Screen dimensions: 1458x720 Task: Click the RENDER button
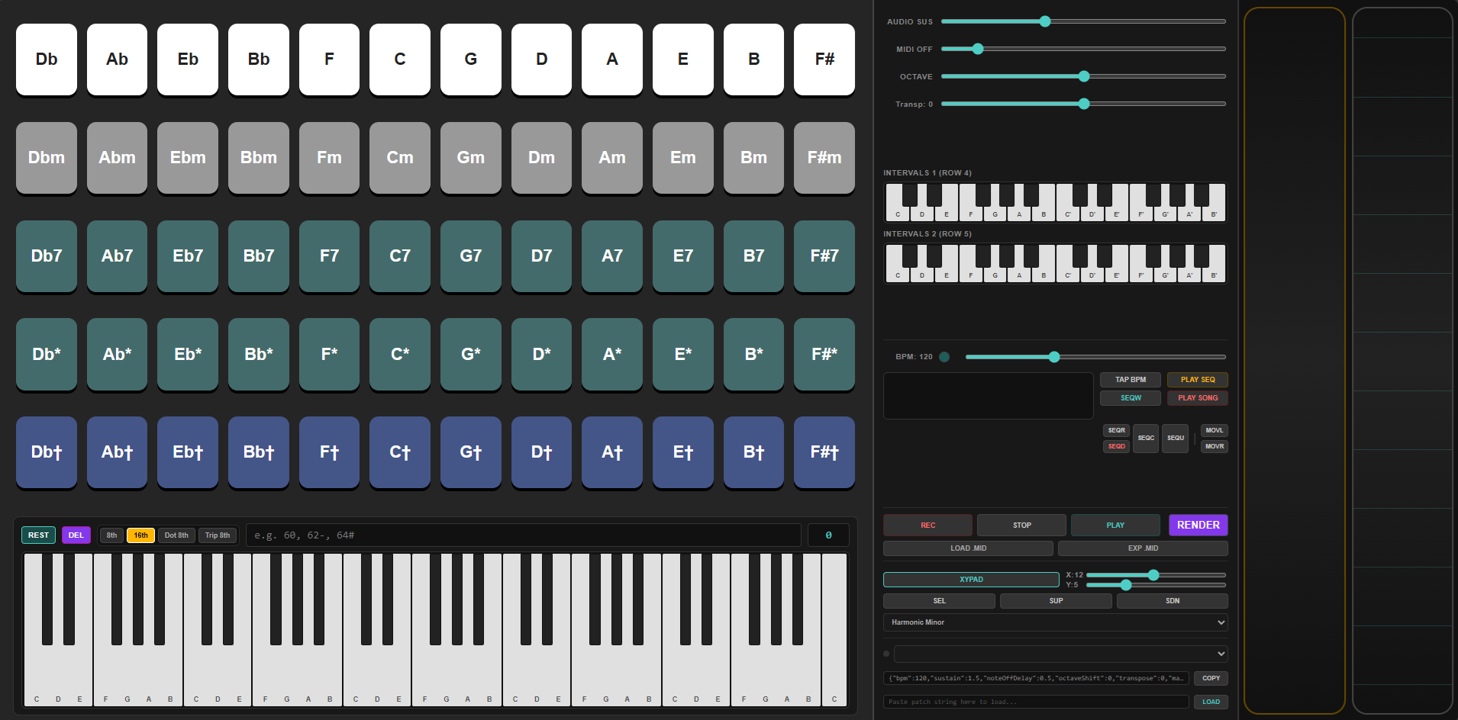pos(1198,526)
